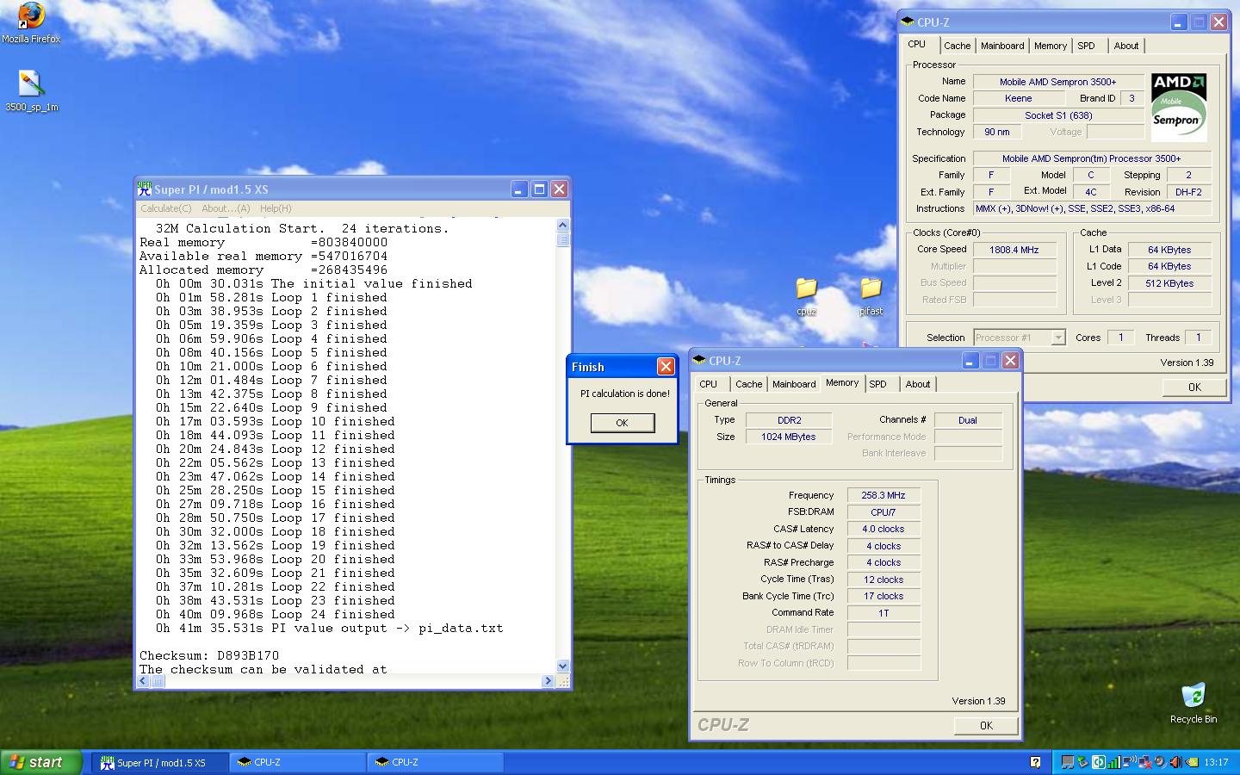
Task: Switch to SPD tab in top CPU-Z window
Action: coord(1087,46)
